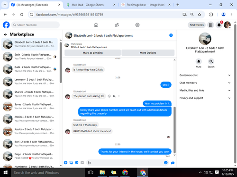
Task: Open Chrome three-dot menu
Action: click(x=232, y=15)
